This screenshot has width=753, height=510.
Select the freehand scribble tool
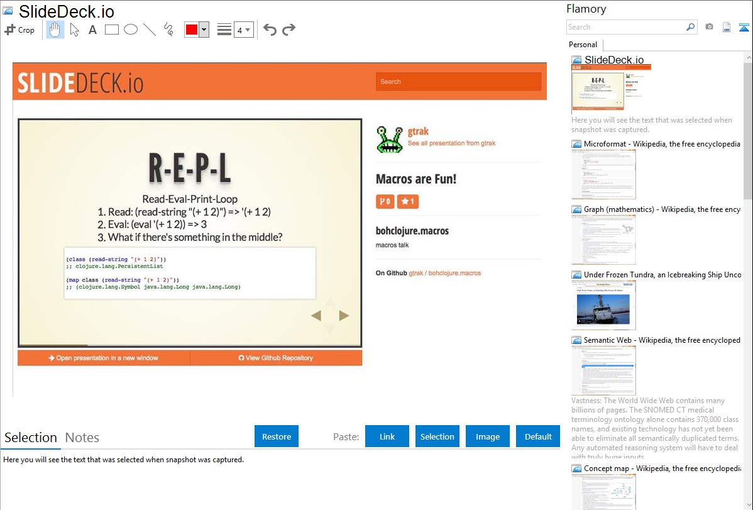168,30
